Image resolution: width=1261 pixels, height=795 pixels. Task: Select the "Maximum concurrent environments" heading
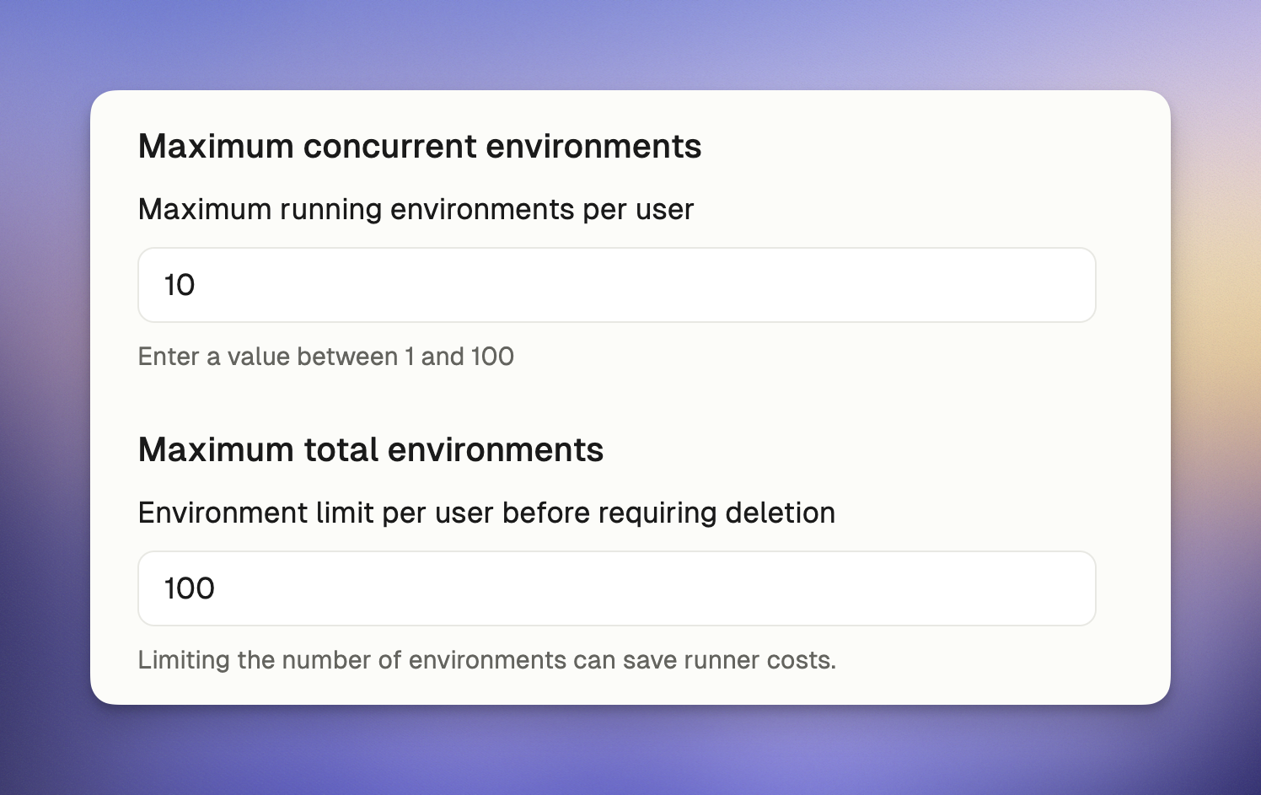click(419, 147)
